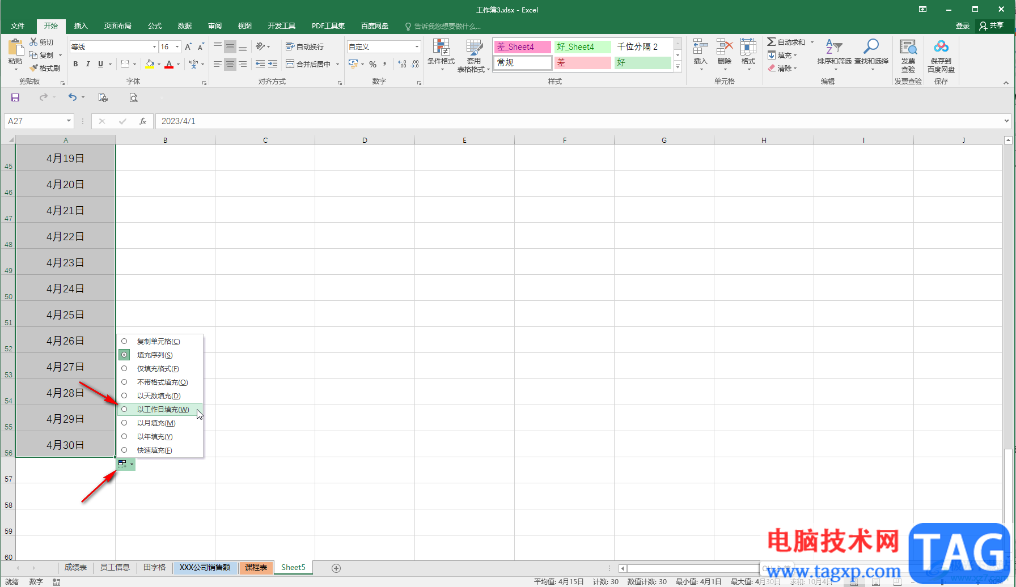Select Fill Weekdays (以工作日填充) option
1016x587 pixels.
[x=159, y=409]
